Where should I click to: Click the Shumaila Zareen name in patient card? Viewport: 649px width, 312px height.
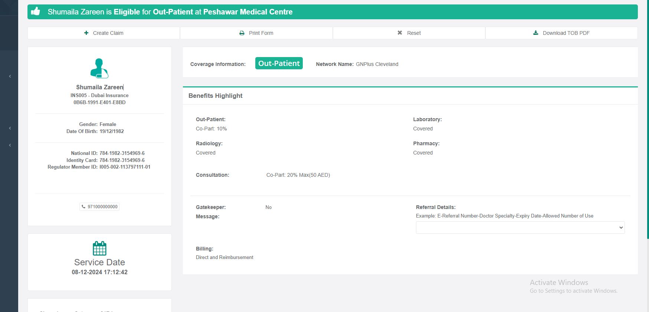point(99,87)
